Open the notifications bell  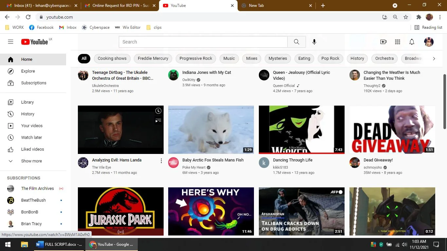412,42
